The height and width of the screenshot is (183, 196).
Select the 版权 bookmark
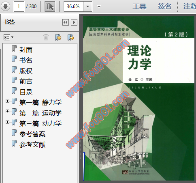[x=26, y=71]
